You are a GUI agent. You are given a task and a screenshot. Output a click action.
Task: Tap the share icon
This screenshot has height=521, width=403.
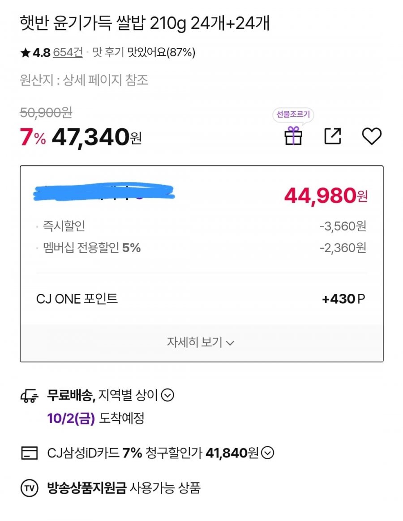[332, 136]
